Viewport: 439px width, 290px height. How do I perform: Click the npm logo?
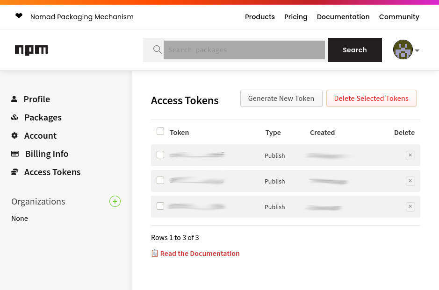(x=31, y=50)
